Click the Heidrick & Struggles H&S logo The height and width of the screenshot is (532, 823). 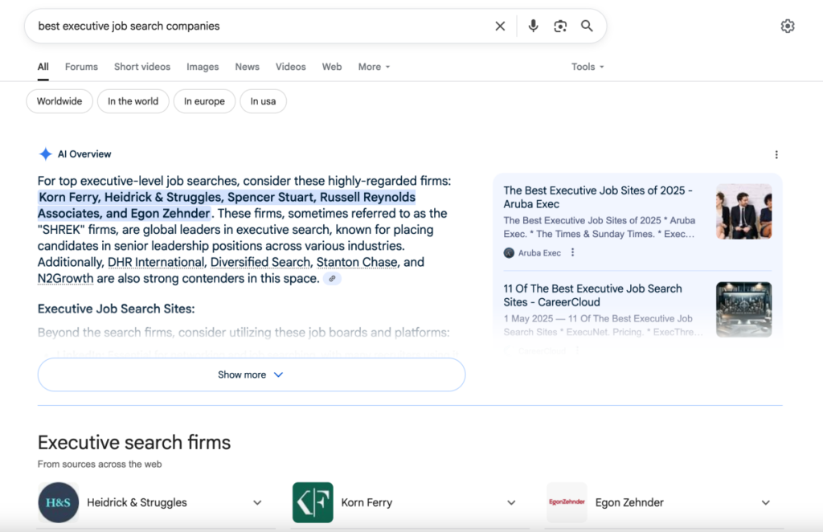tap(58, 502)
